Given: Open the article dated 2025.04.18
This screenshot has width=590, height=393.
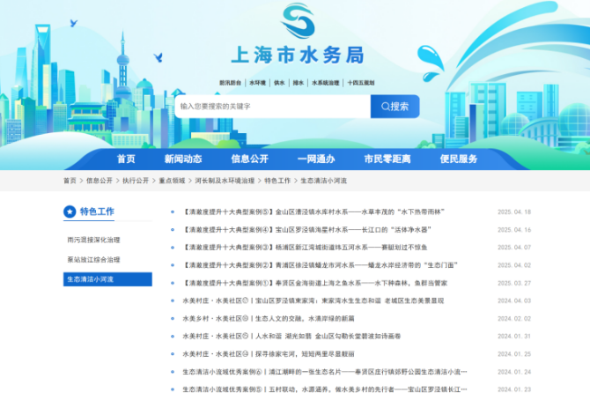Looking at the screenshot, I should tap(313, 212).
